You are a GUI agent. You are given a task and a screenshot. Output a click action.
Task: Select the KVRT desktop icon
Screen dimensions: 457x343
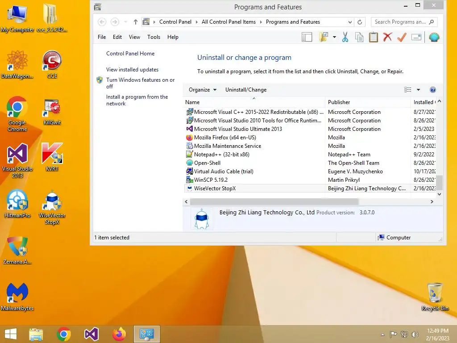(52, 157)
